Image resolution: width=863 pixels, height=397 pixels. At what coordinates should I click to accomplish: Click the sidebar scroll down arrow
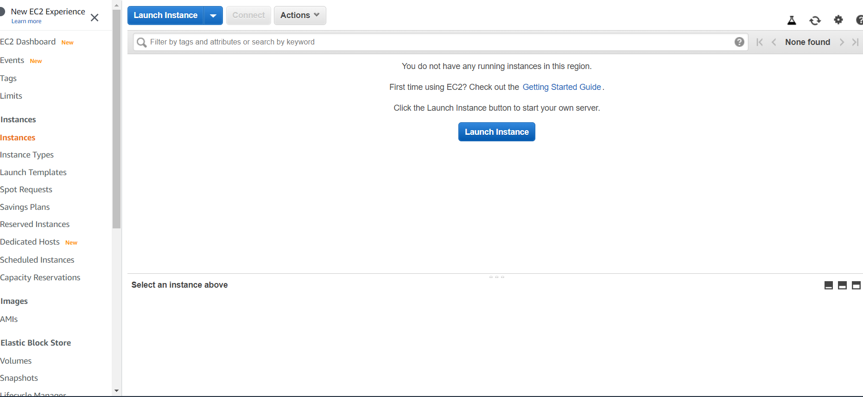(116, 391)
